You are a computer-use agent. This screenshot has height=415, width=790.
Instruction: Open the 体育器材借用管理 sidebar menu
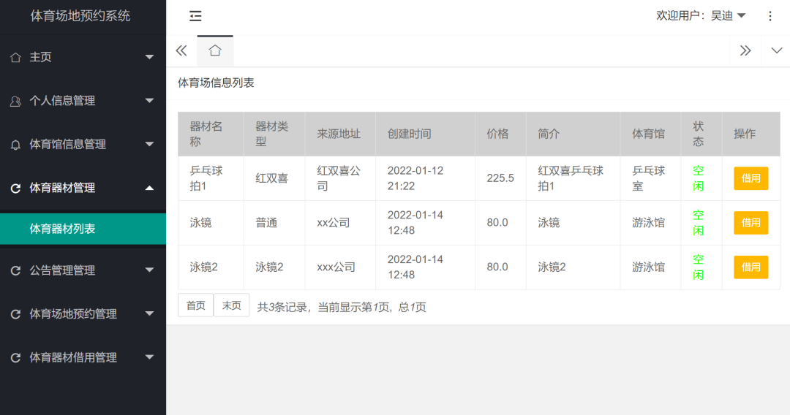click(83, 357)
